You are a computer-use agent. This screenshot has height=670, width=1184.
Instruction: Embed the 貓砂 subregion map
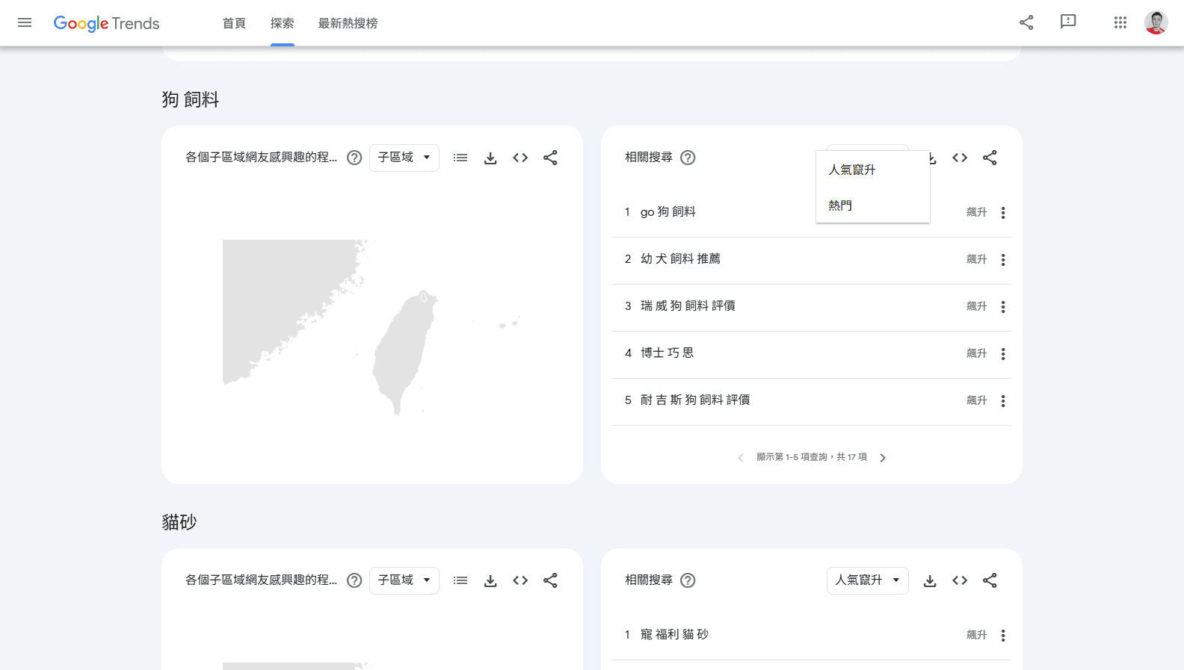pos(520,580)
